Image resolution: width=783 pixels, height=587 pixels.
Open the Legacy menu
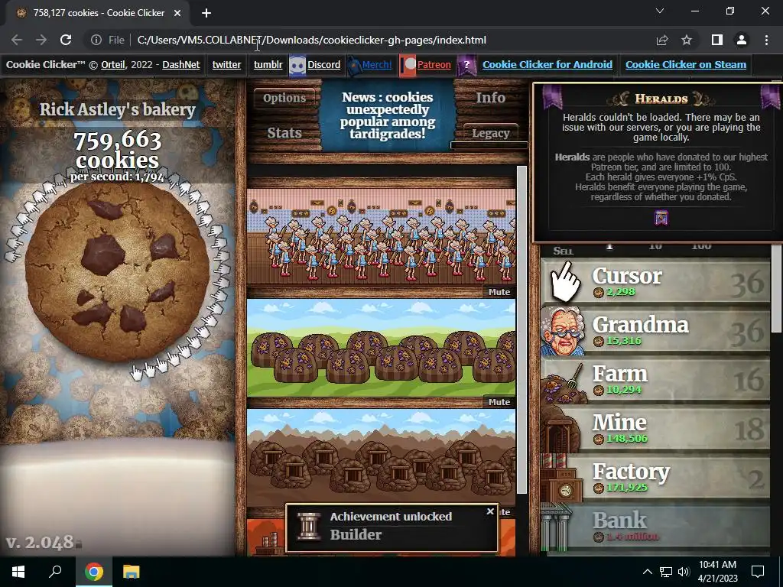tap(490, 133)
